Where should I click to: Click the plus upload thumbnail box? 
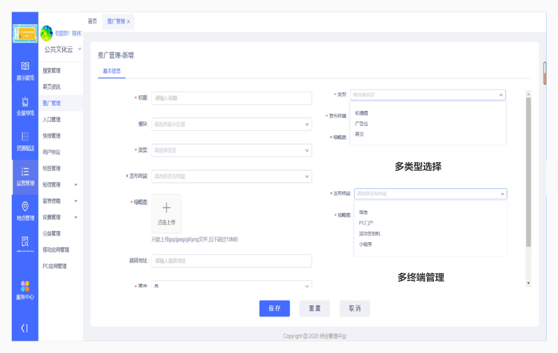pos(166,214)
